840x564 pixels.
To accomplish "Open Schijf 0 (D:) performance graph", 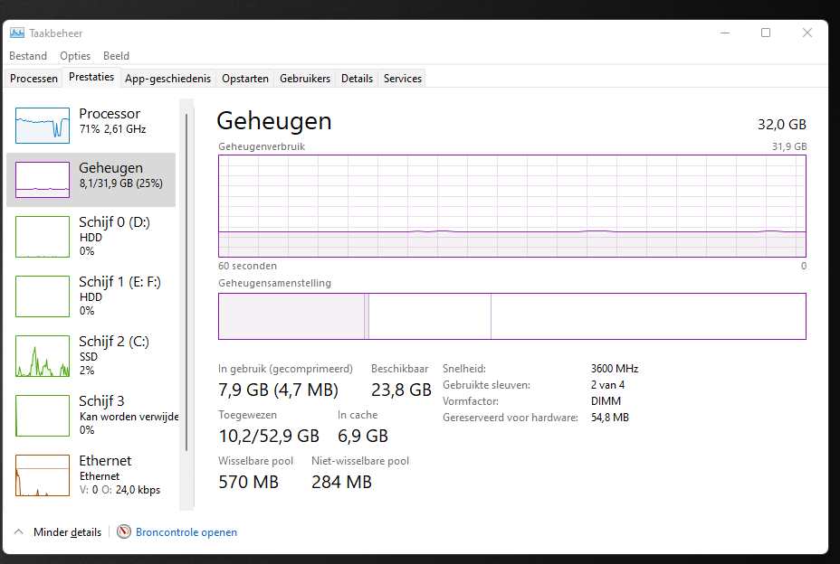I will [43, 237].
